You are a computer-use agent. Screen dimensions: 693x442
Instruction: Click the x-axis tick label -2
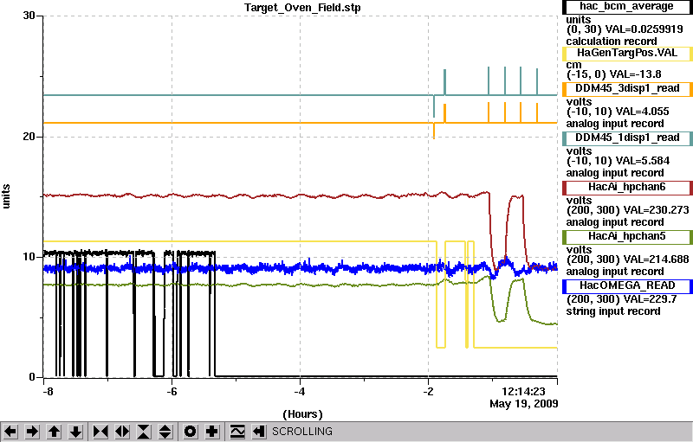(428, 391)
